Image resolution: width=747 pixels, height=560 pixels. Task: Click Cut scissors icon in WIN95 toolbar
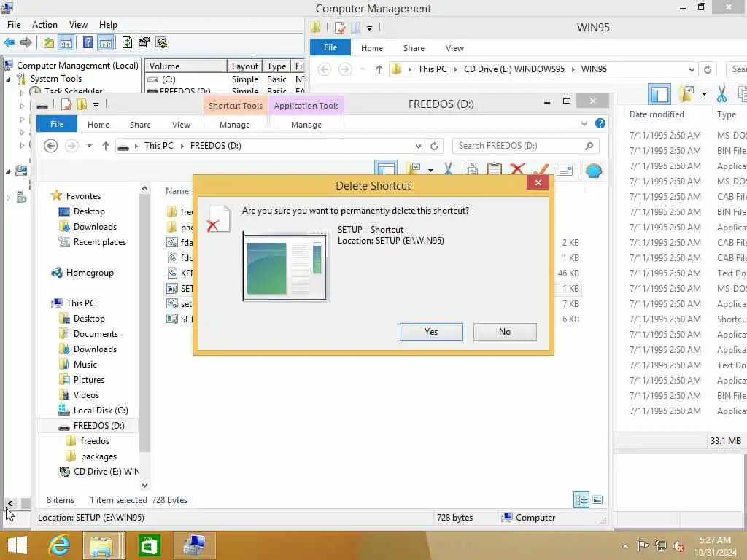coord(721,94)
